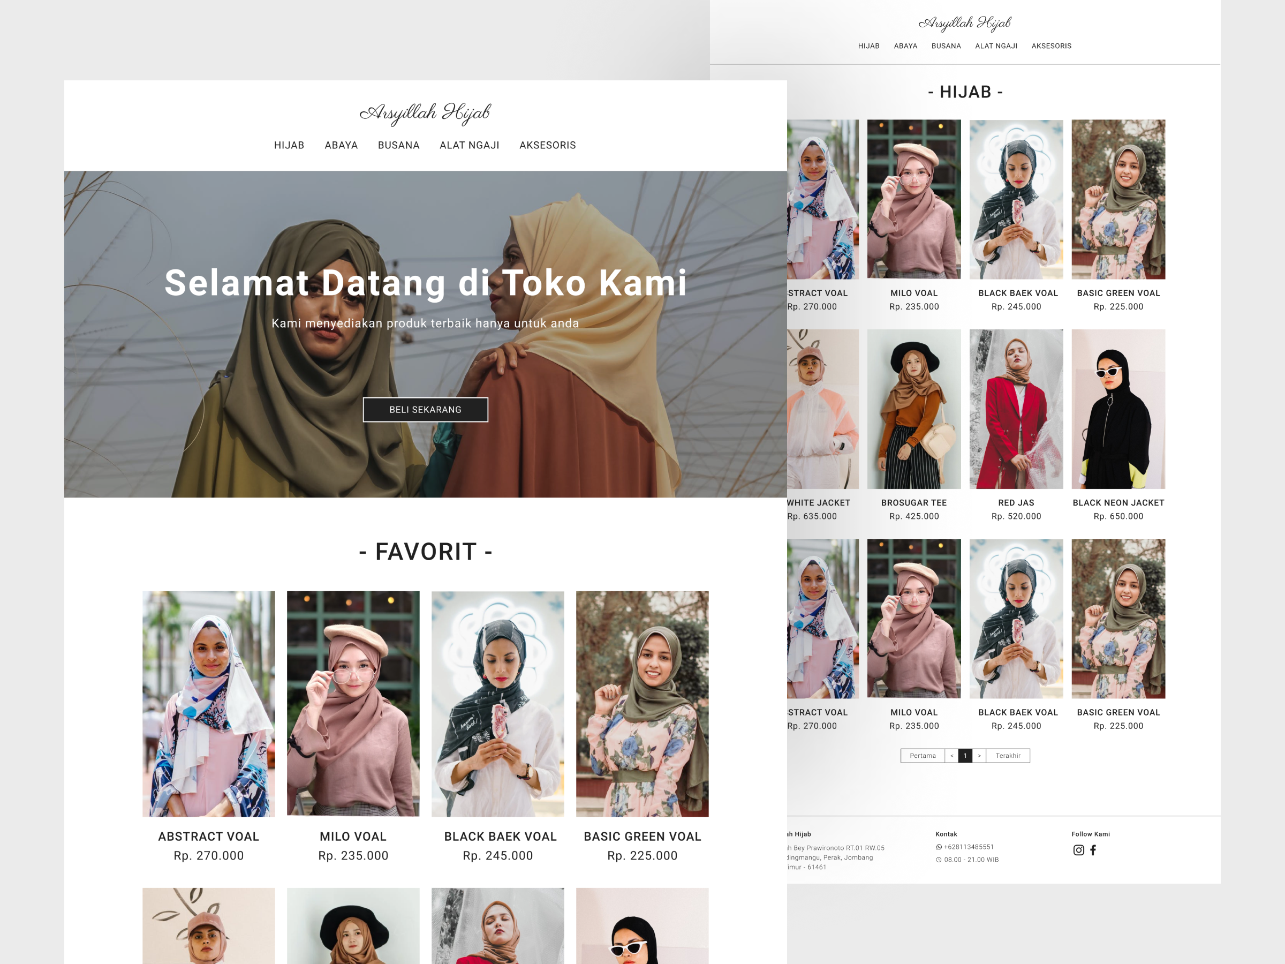
Task: Open the BUSANA menu item
Action: click(x=398, y=145)
